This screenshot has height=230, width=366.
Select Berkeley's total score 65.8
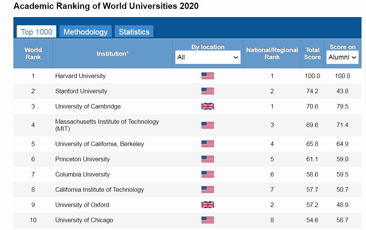click(x=312, y=144)
